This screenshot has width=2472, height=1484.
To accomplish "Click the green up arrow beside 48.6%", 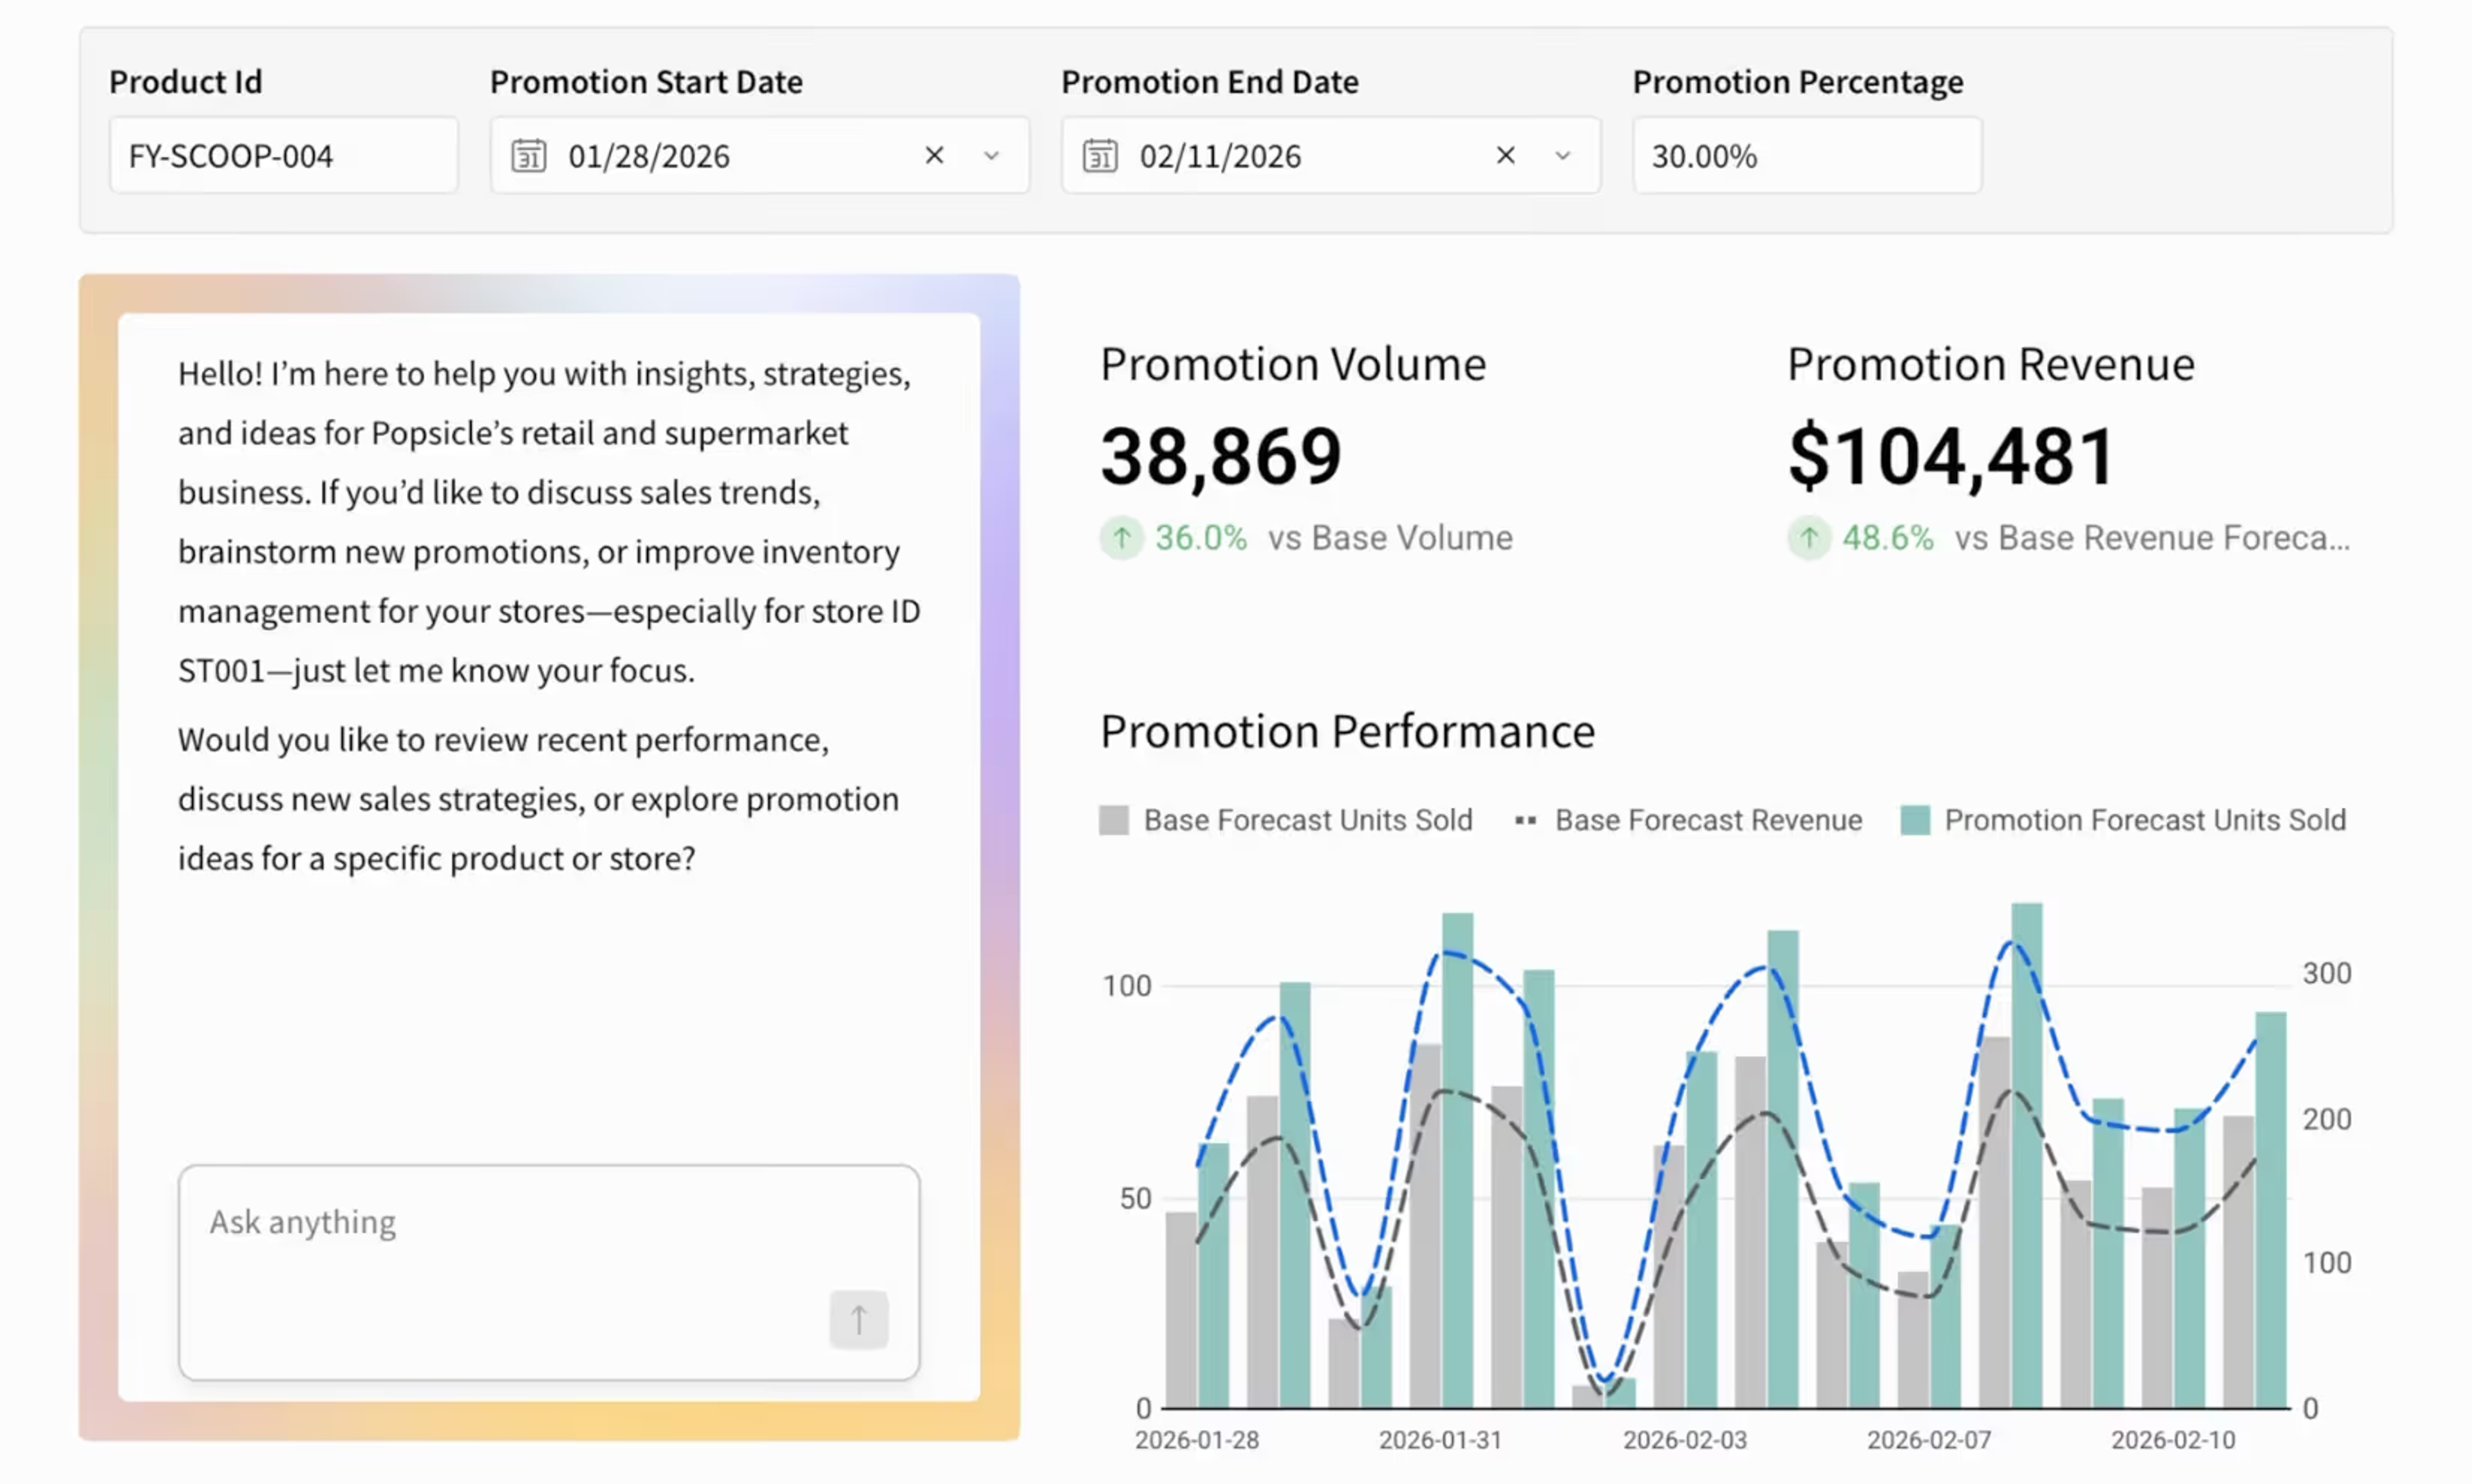I will 1809,538.
